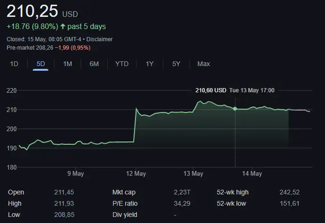This screenshot has height=223, width=325.
Task: Click the P/E ratio label
Action: tap(125, 203)
